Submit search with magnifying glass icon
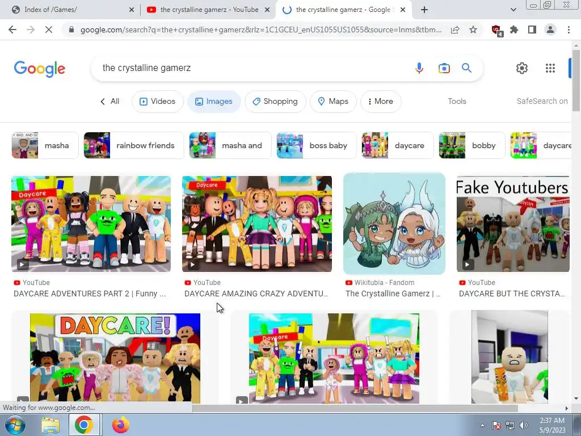 coord(466,68)
